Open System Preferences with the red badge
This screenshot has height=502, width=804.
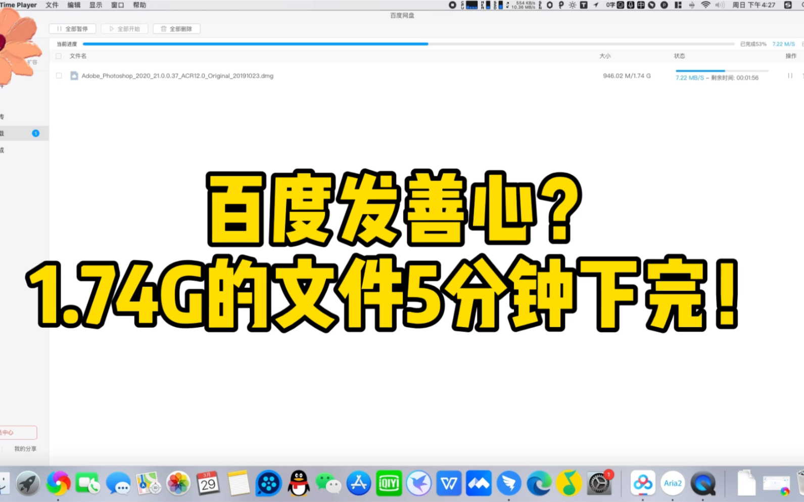coord(599,483)
